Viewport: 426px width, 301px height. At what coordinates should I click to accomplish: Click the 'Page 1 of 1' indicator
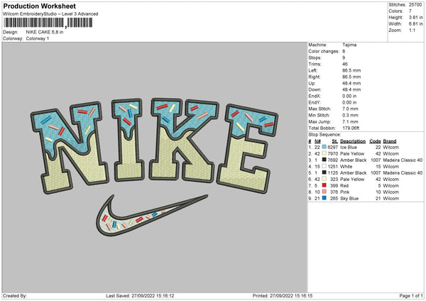point(411,296)
